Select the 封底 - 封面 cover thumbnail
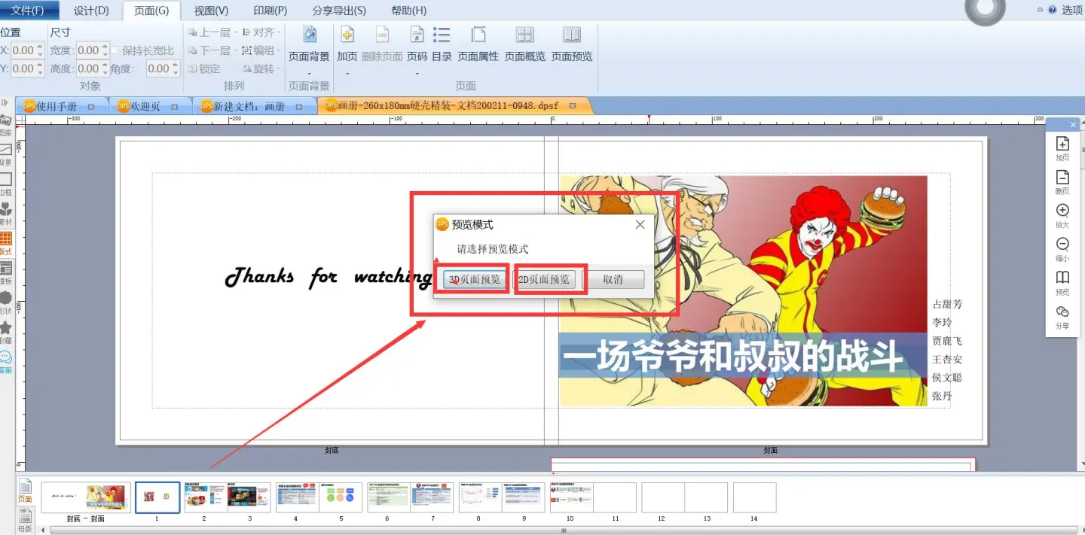 tap(85, 497)
